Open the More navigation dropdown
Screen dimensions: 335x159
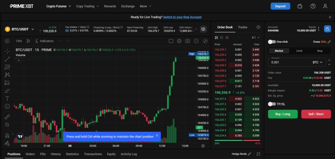click(x=146, y=6)
